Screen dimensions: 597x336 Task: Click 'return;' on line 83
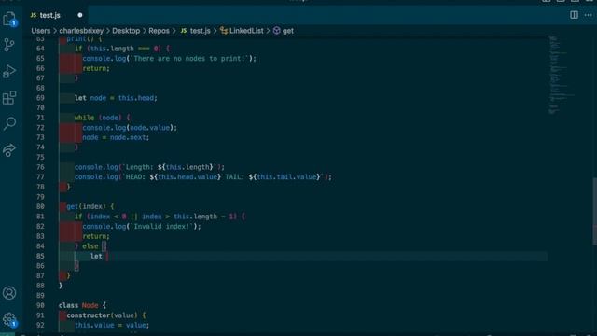point(96,236)
